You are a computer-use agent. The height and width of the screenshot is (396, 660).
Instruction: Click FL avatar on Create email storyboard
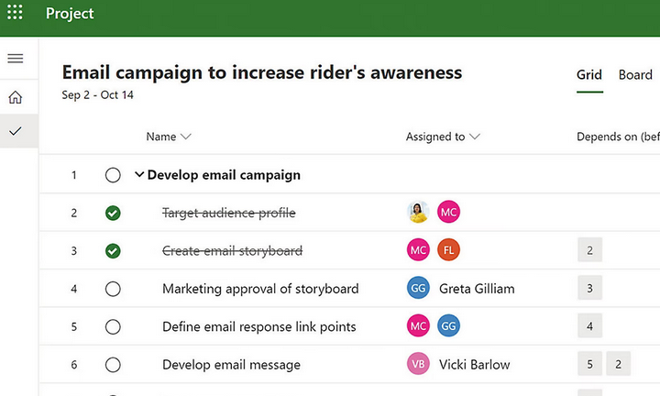tap(448, 250)
